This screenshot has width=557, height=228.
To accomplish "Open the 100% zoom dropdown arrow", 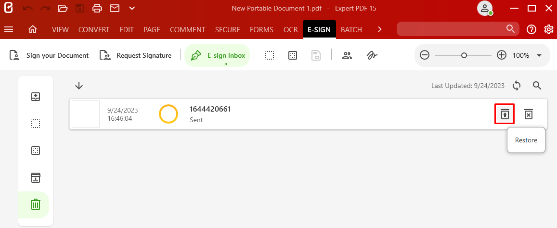I will (x=539, y=55).
